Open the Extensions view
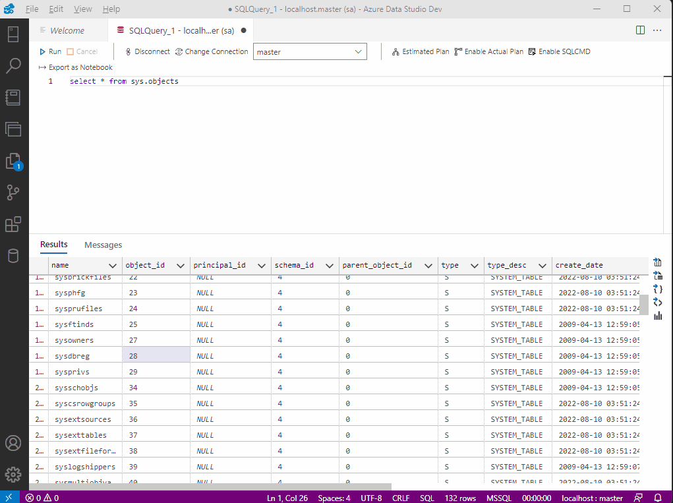 14,224
